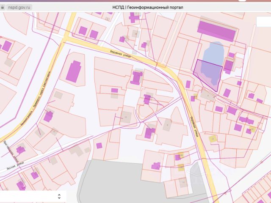This screenshot has height=203, width=271.
Task: Click the Окружная улица label on the diagonal road
Action: pyautogui.click(x=120, y=54)
